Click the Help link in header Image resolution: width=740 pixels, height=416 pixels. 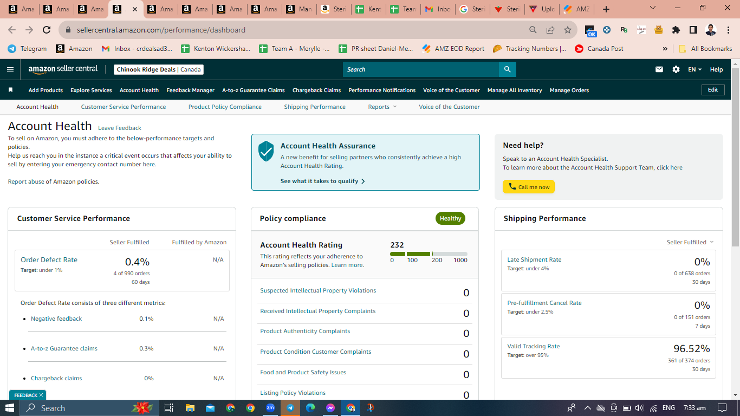[x=716, y=69]
